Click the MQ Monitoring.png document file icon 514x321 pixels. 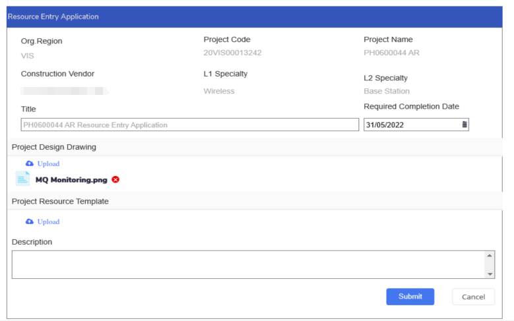click(x=22, y=179)
